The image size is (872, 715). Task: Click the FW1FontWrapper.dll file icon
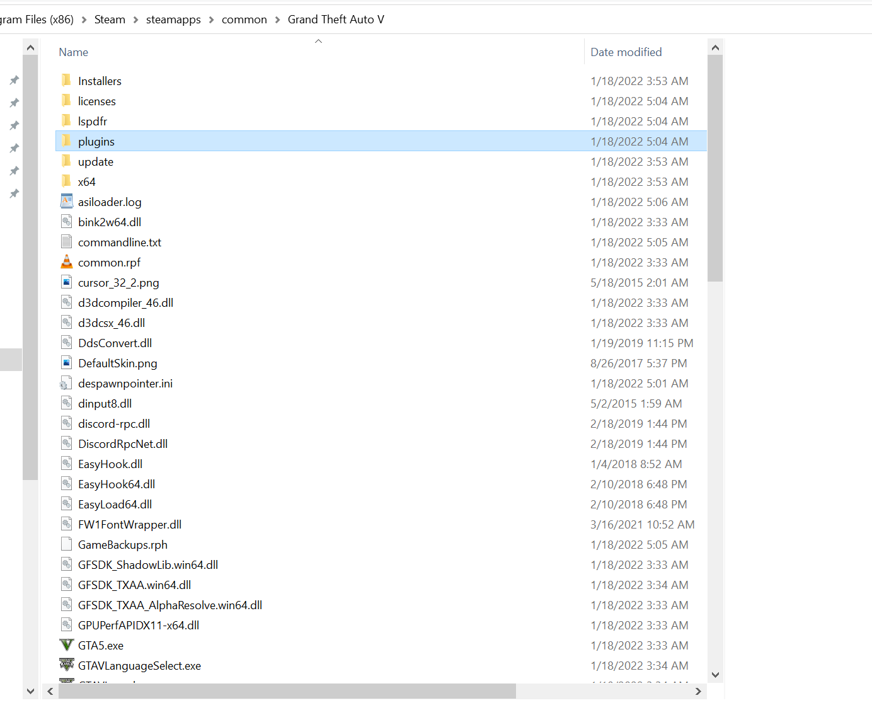tap(66, 523)
